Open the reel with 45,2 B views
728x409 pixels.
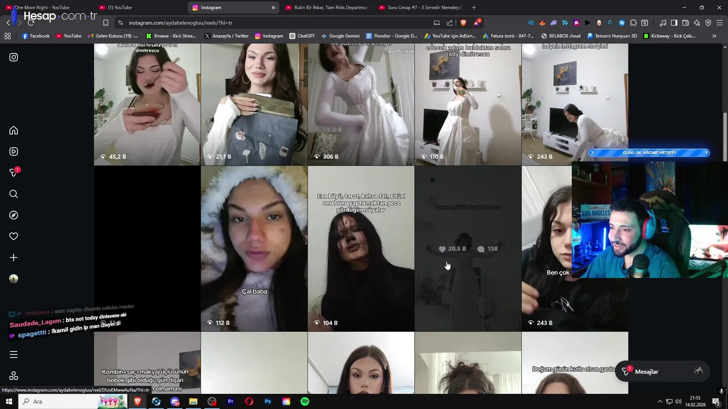(147, 105)
